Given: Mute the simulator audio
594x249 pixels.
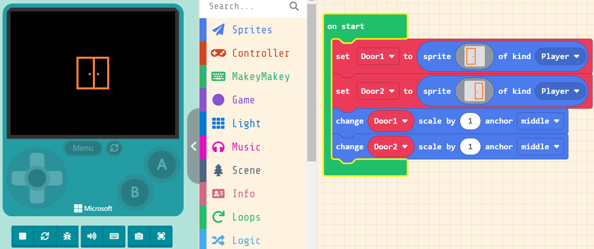Looking at the screenshot, I should 92,236.
